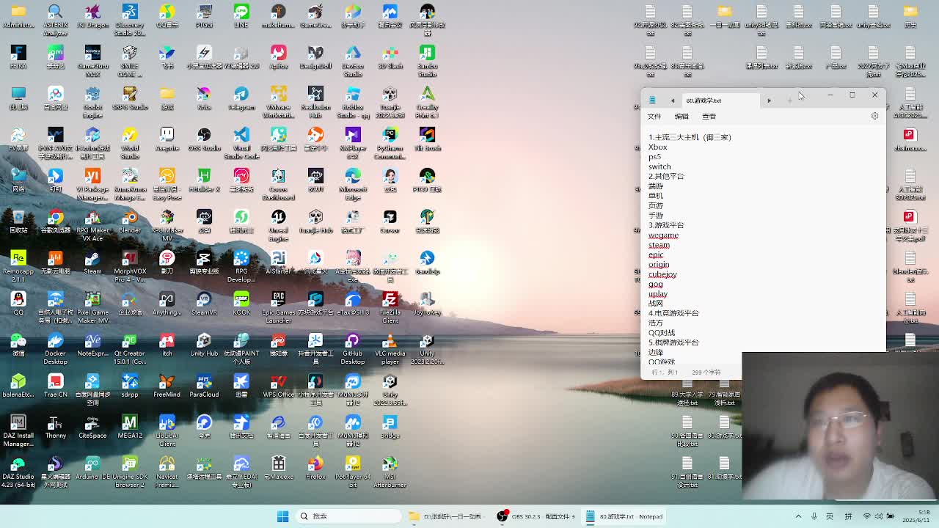Click the microphone tray icon
Image resolution: width=939 pixels, height=528 pixels.
click(x=814, y=516)
